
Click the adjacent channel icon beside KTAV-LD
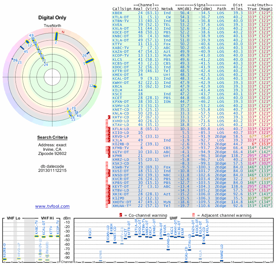click(107, 125)
